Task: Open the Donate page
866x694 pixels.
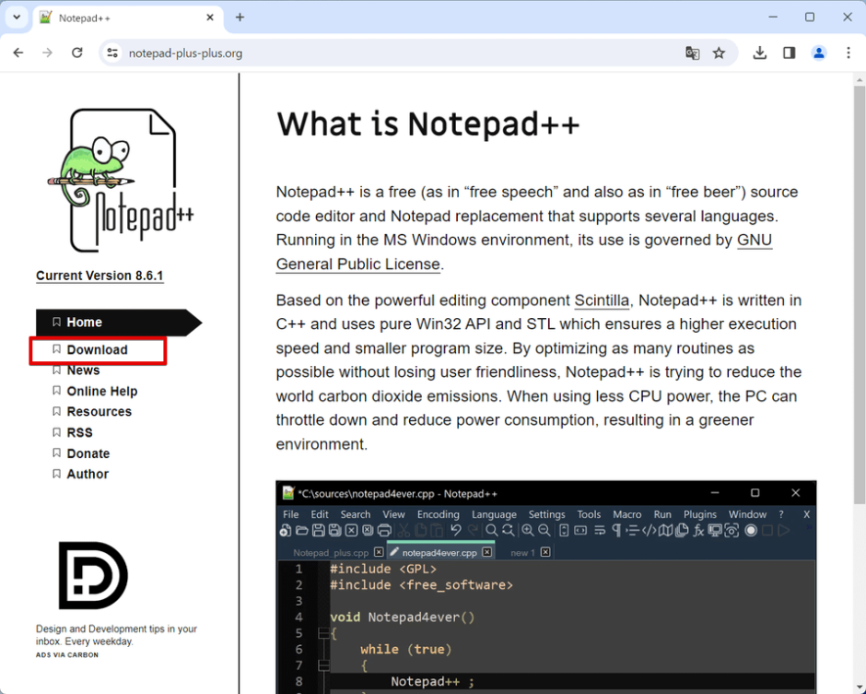Action: [88, 453]
